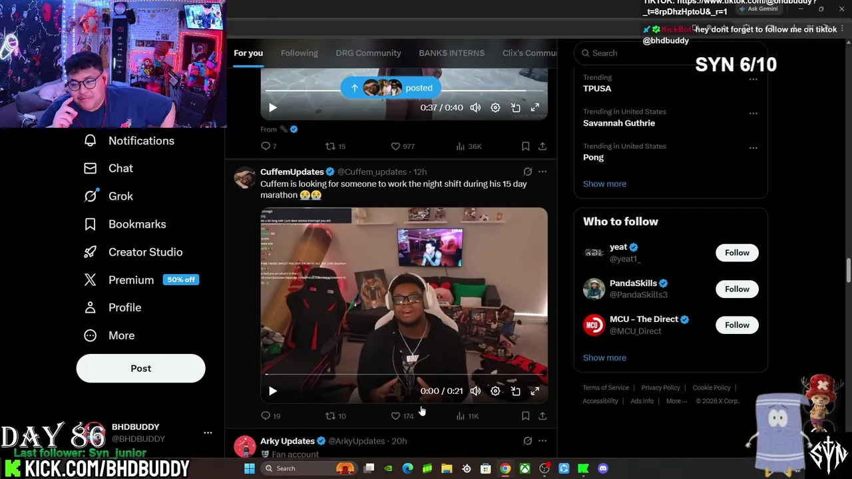Open the DRG Community tab
The width and height of the screenshot is (852, 479).
(x=368, y=53)
